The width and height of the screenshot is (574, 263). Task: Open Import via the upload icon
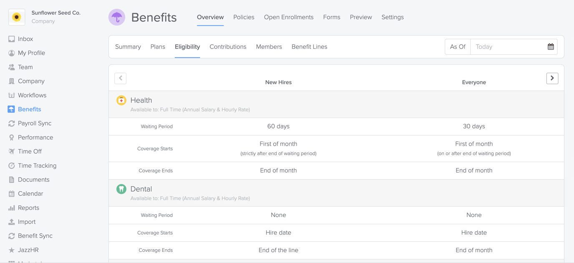click(x=12, y=222)
